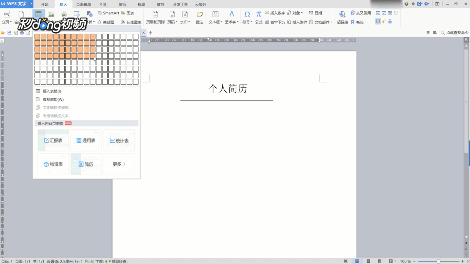
Task: Switch to the Page Layout (页面布局) tab
Action: (84, 4)
